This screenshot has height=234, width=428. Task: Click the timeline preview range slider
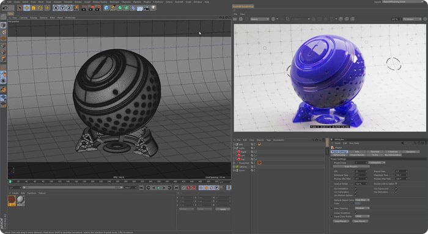click(x=73, y=188)
